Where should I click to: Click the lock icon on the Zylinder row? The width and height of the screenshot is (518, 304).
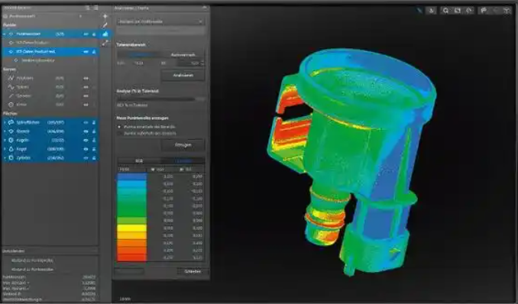94,158
